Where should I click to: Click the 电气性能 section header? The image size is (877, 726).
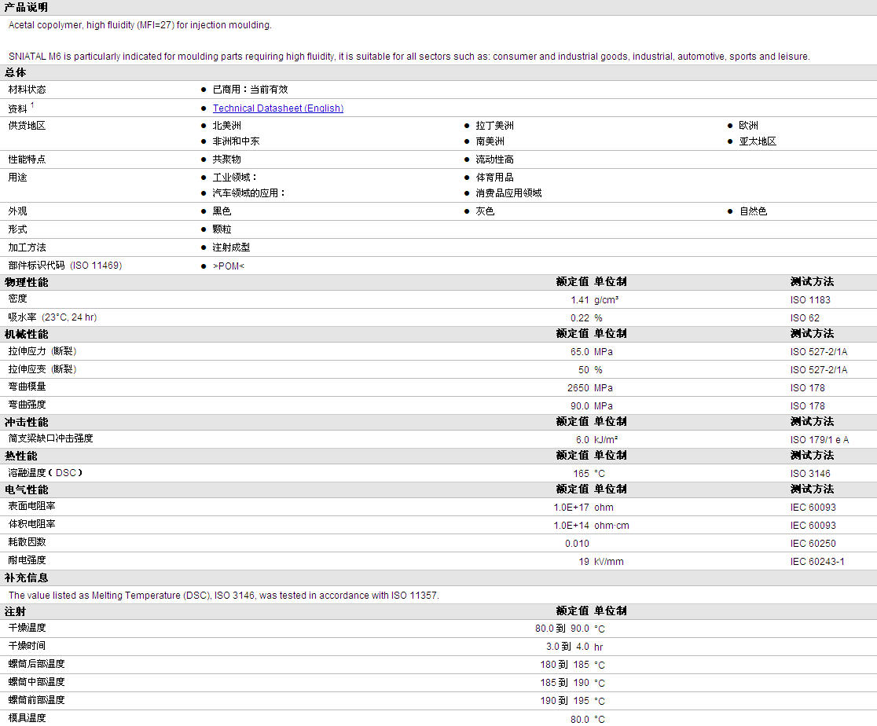(26, 490)
